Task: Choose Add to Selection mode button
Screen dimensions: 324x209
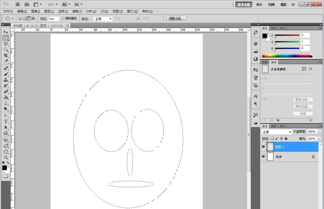Action: tap(24, 18)
